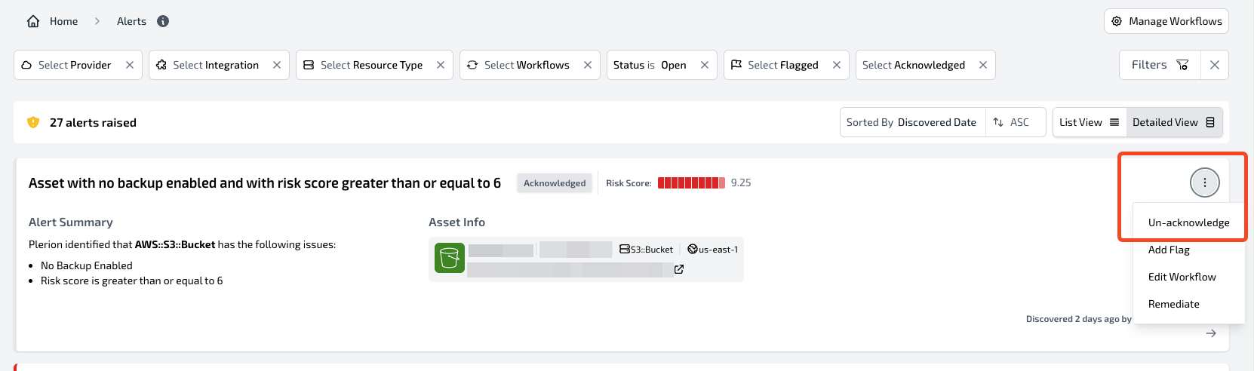Click the Asset Info heading
This screenshot has height=371, width=1254.
click(x=456, y=222)
